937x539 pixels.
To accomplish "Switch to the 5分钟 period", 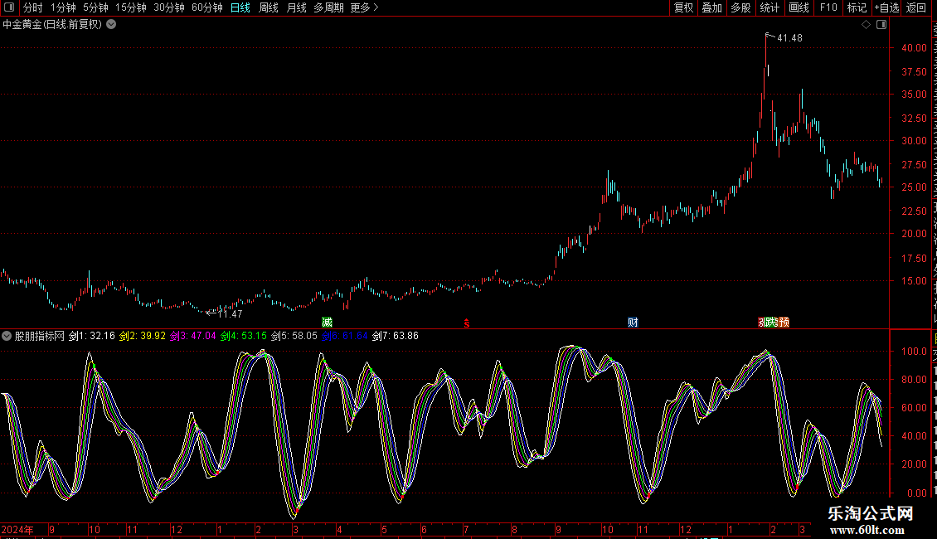I will point(95,7).
